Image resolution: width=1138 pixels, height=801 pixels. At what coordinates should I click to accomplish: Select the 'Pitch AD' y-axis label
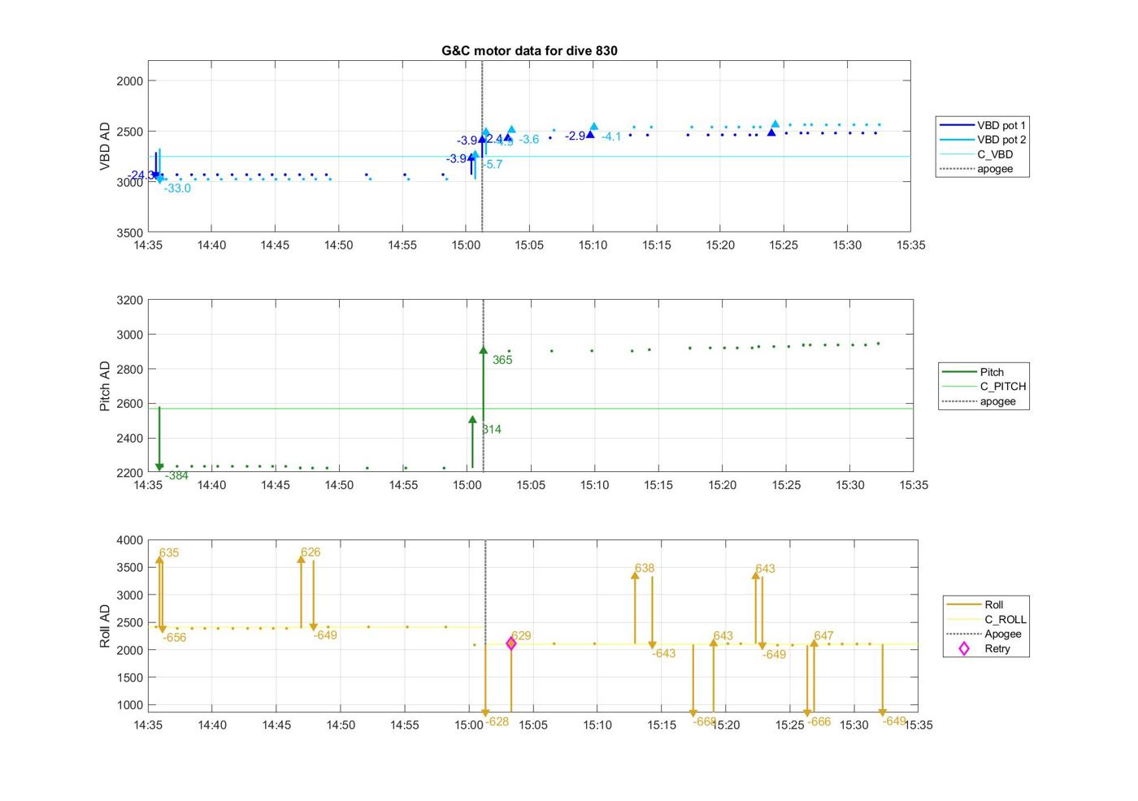105,386
